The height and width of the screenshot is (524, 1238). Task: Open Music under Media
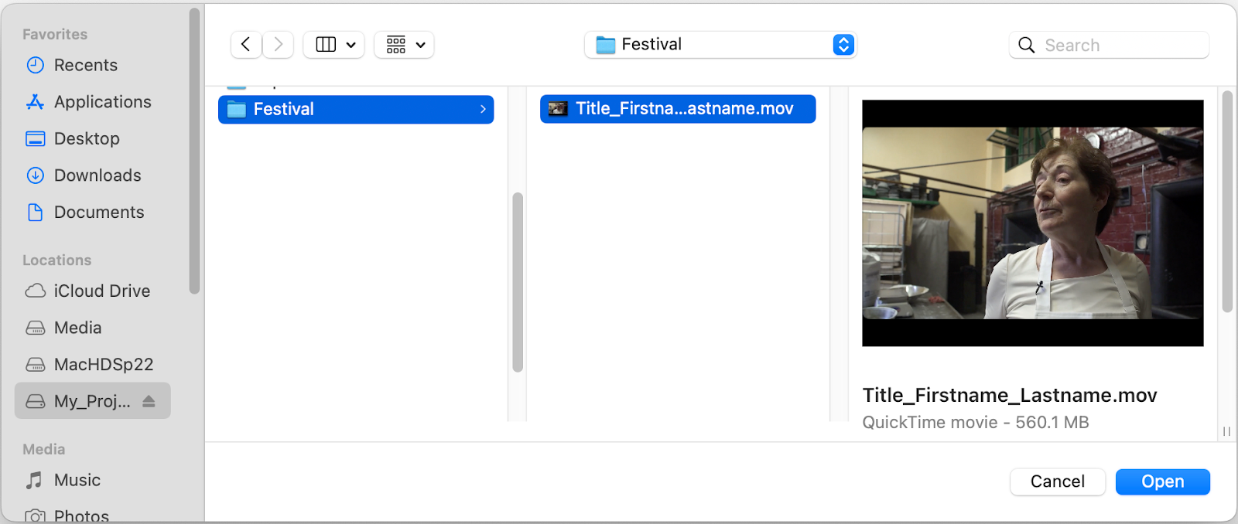(77, 480)
